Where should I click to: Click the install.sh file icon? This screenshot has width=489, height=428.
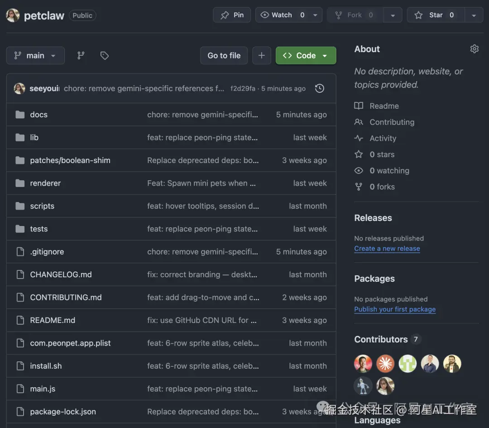[x=20, y=366]
